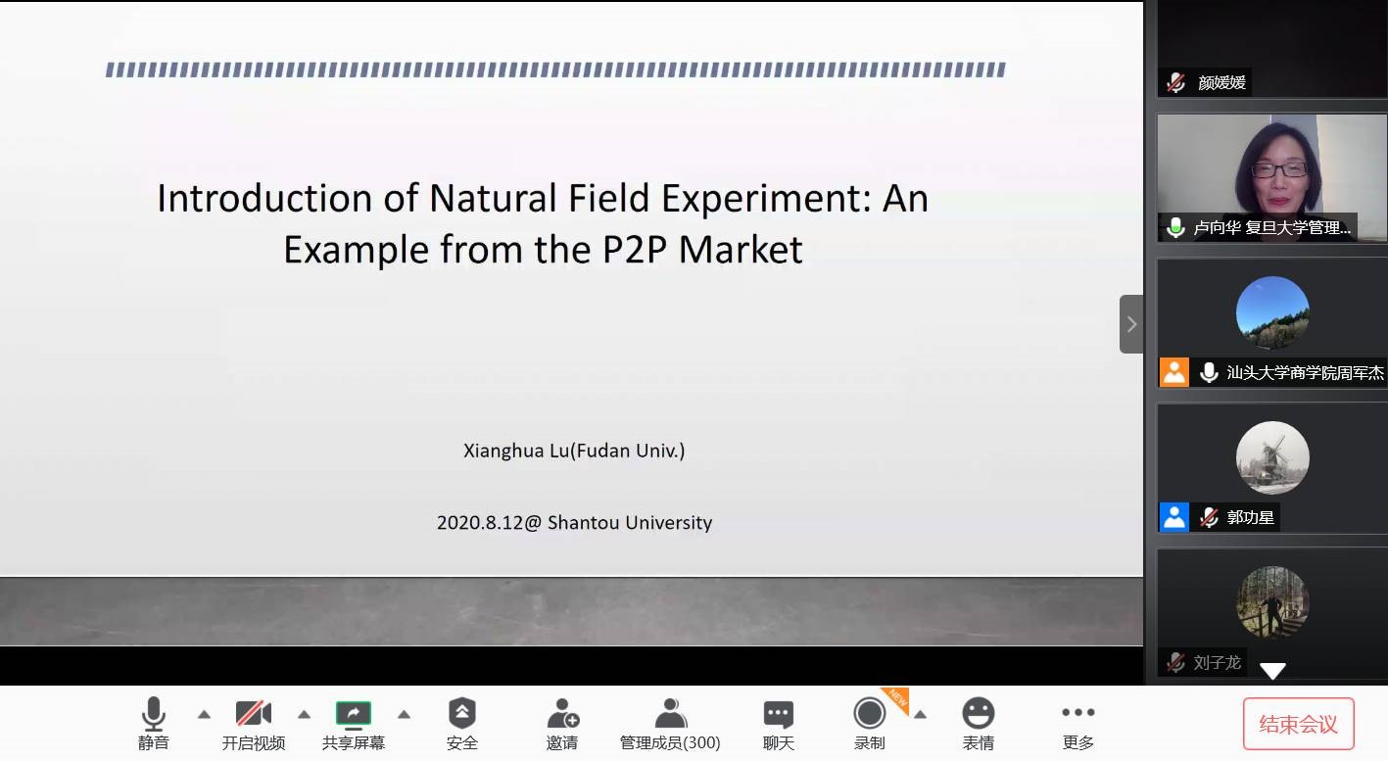Start screen sharing via 共享屏幕

click(x=353, y=723)
